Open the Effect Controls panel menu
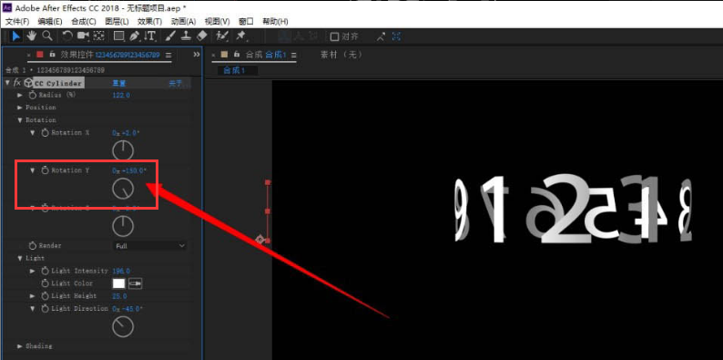The width and height of the screenshot is (723, 360). pos(168,55)
